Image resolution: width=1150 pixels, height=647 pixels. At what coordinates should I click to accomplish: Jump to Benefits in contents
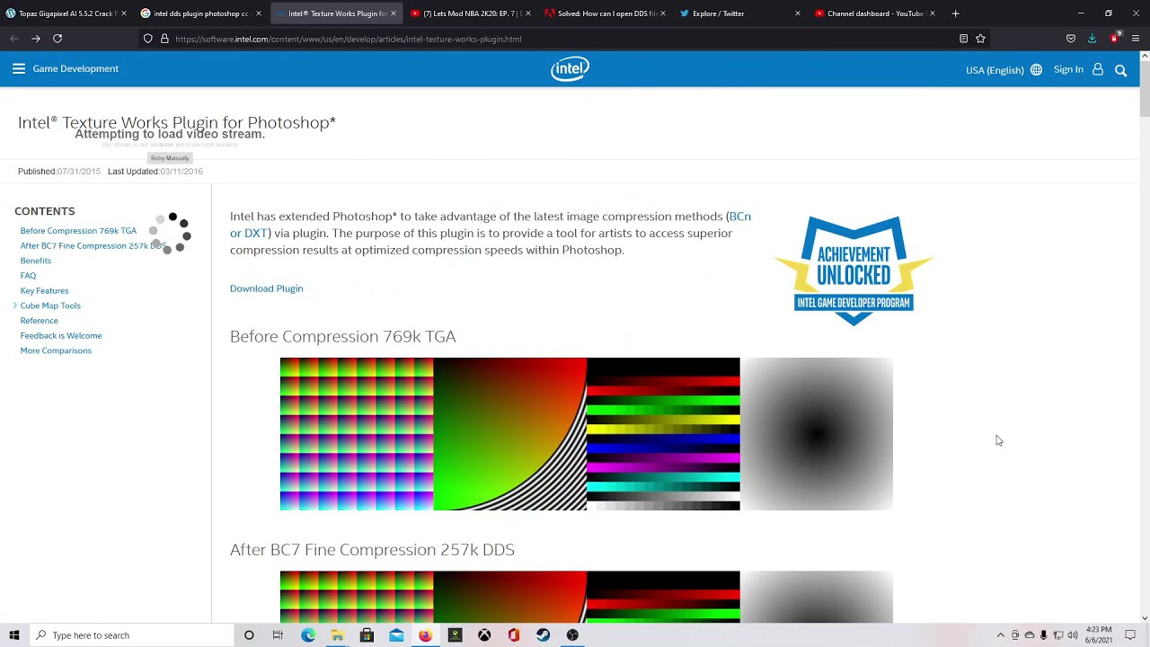pyautogui.click(x=36, y=261)
